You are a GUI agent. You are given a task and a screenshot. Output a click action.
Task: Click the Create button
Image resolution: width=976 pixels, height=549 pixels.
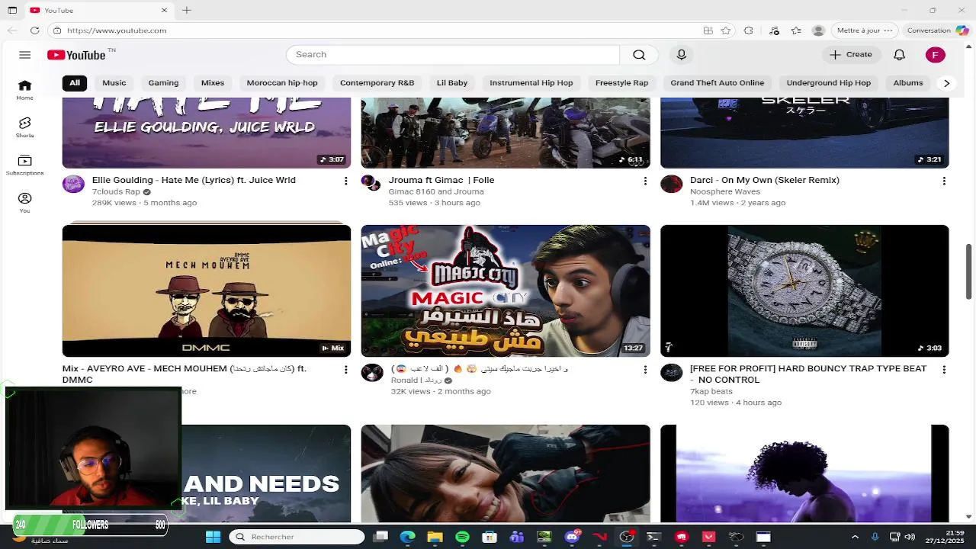(x=851, y=55)
